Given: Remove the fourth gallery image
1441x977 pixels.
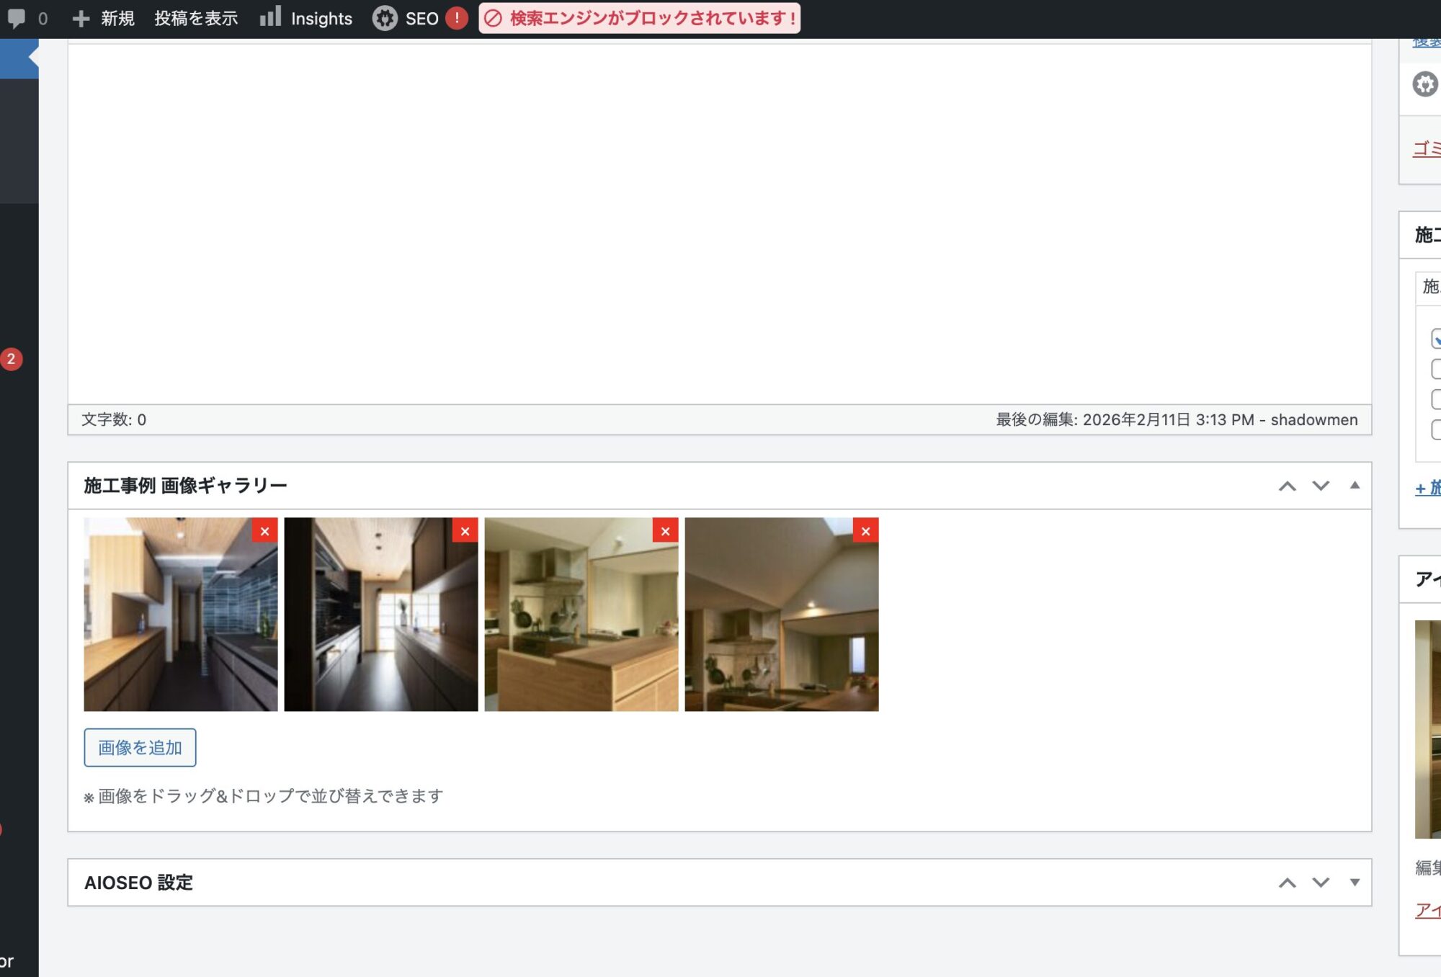Looking at the screenshot, I should tap(865, 531).
